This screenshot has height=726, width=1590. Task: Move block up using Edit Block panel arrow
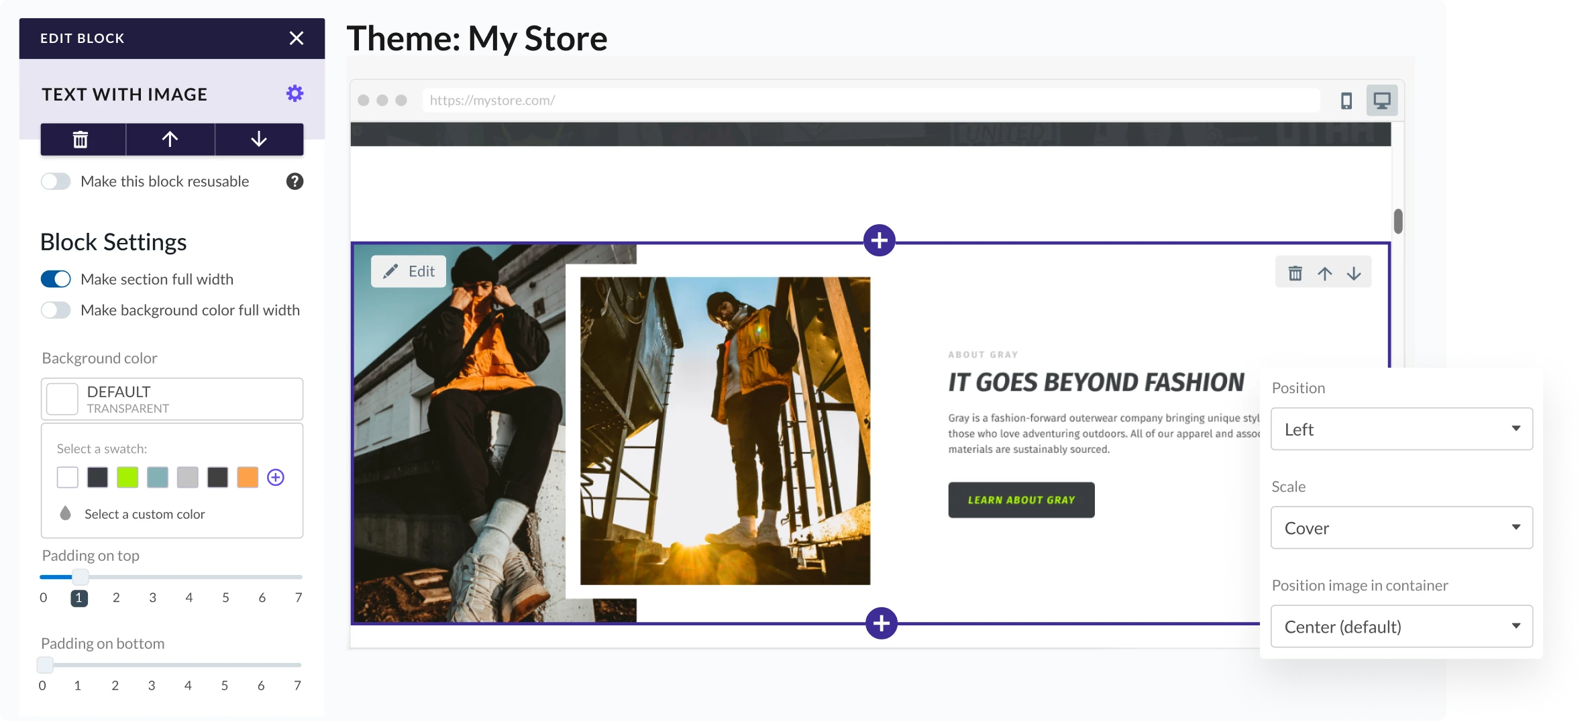point(170,140)
